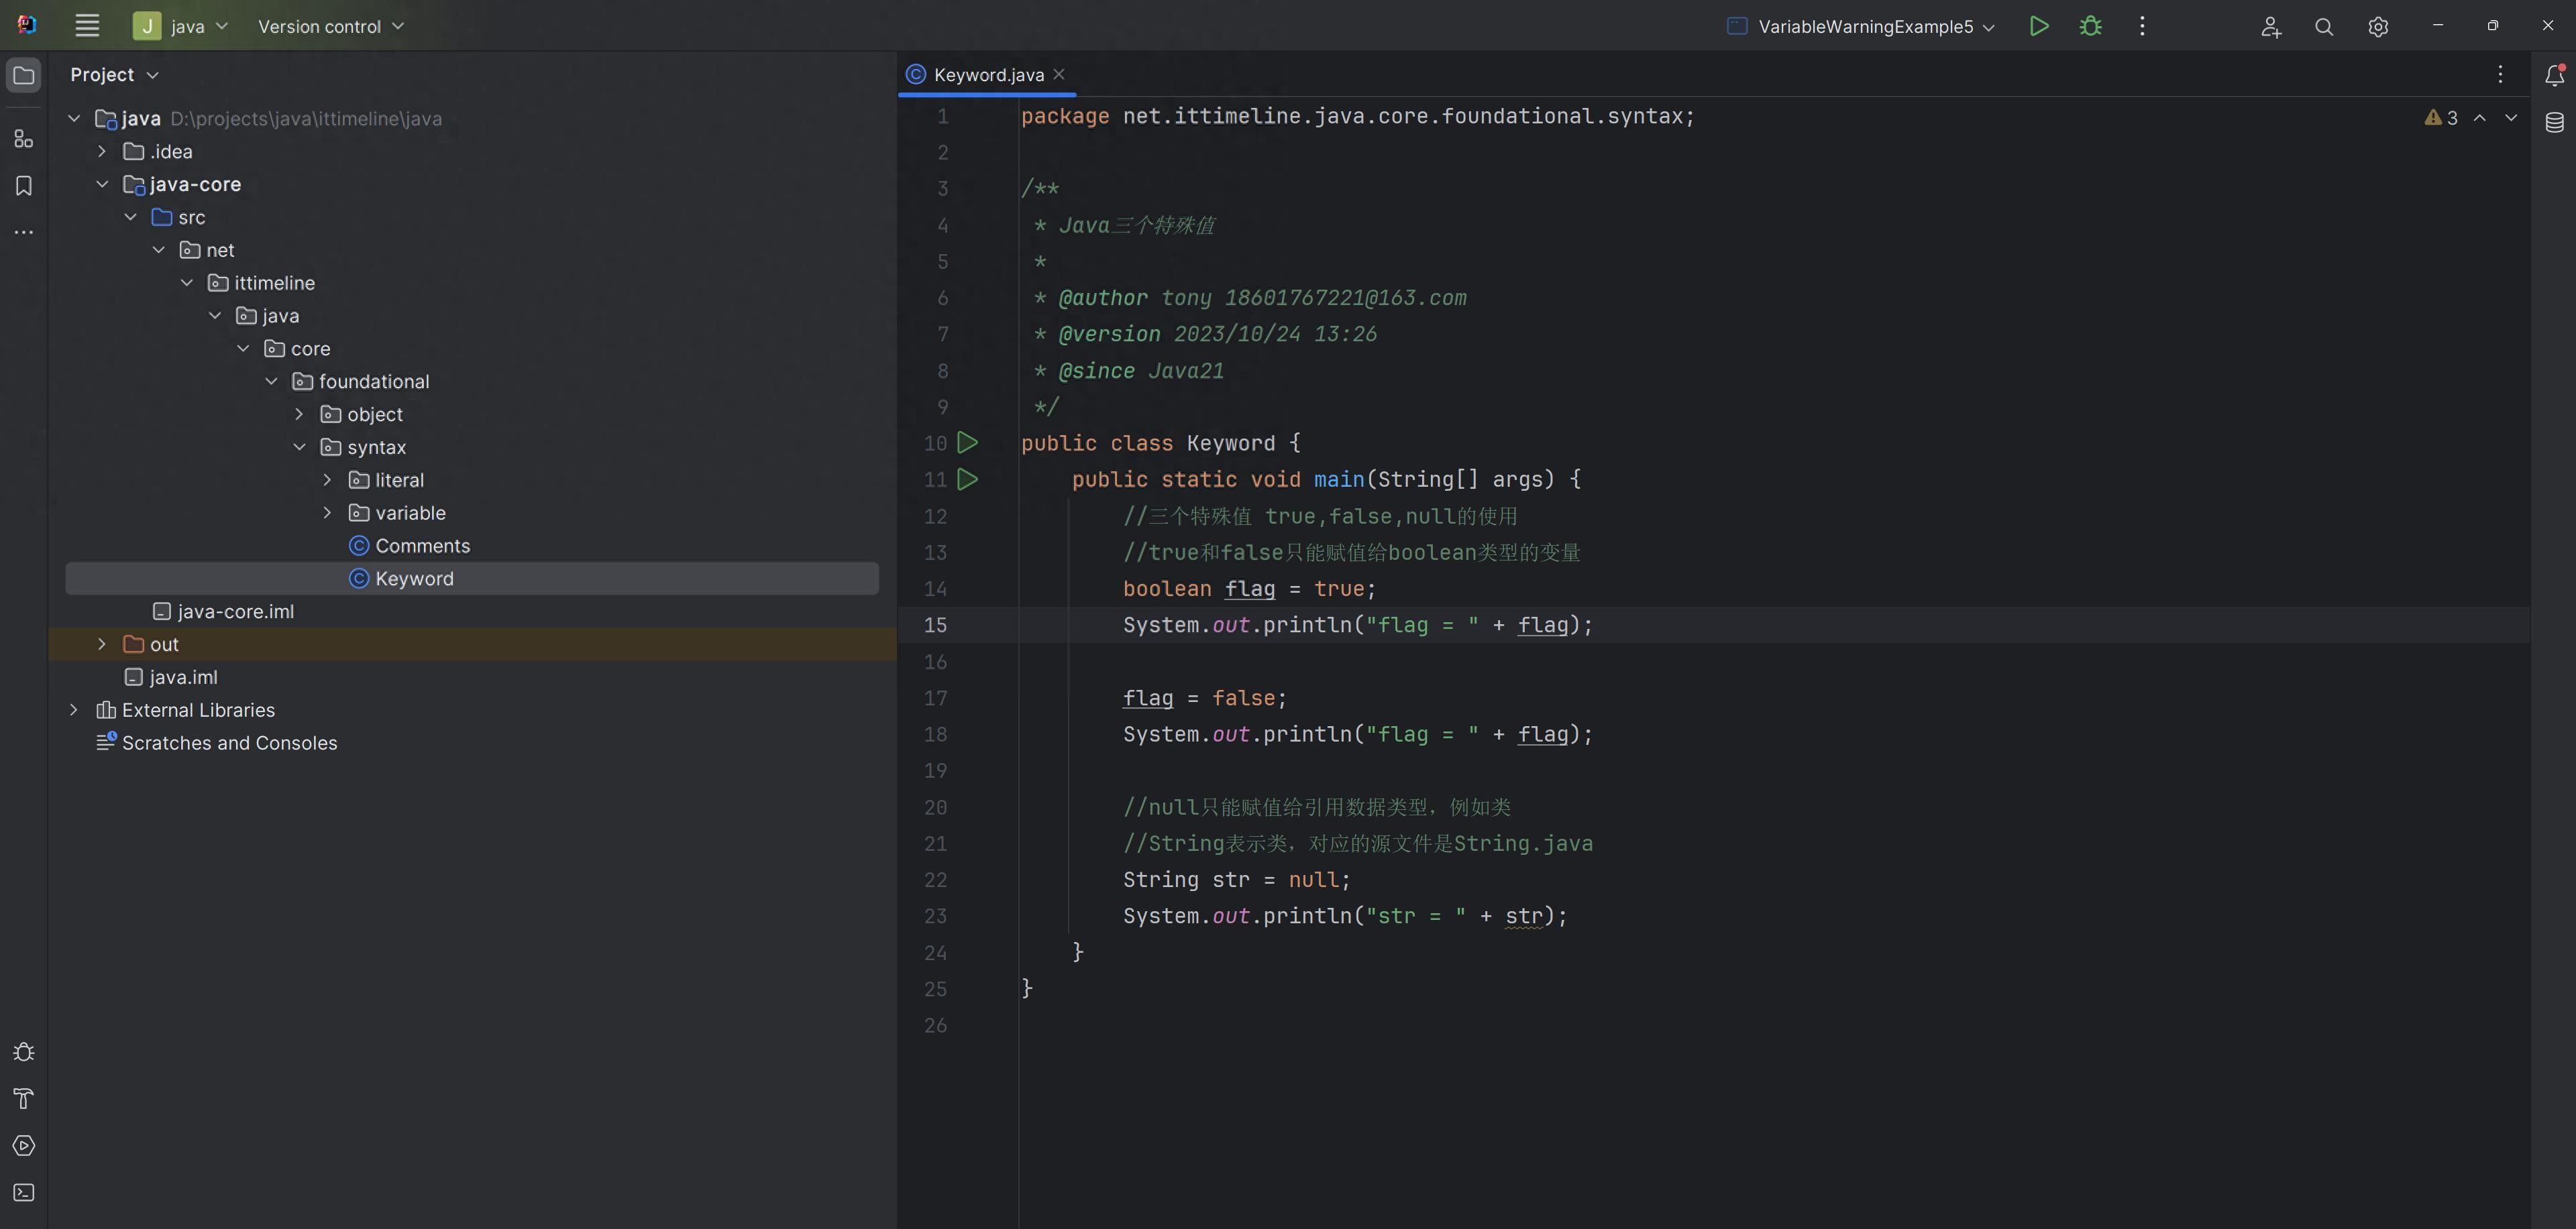Collapse the foundational package
The height and width of the screenshot is (1229, 2576).
click(271, 382)
